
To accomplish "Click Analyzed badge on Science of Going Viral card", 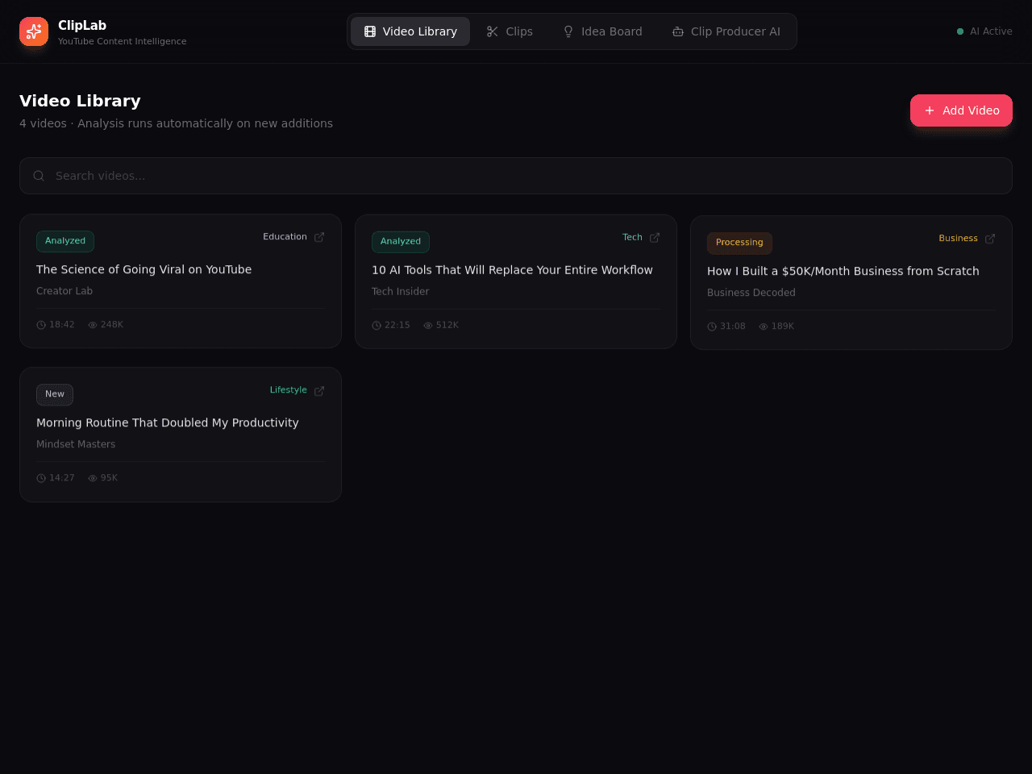I will coord(65,241).
